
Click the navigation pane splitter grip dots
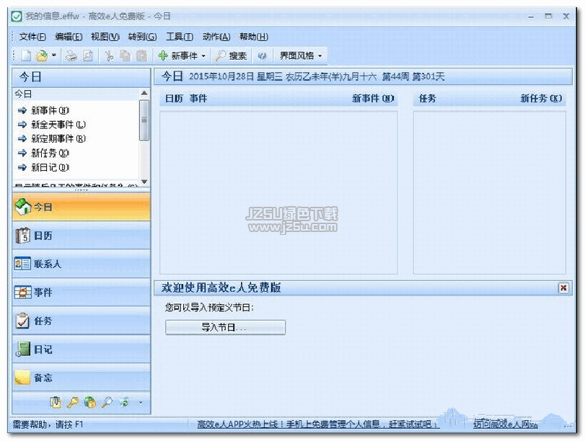coord(82,190)
